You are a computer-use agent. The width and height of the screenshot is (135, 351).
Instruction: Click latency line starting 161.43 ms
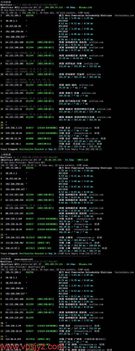pyautogui.click(x=79, y=120)
